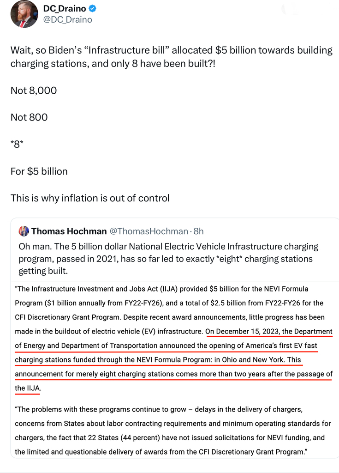Open the DC_Draino display name link

pyautogui.click(x=65, y=9)
